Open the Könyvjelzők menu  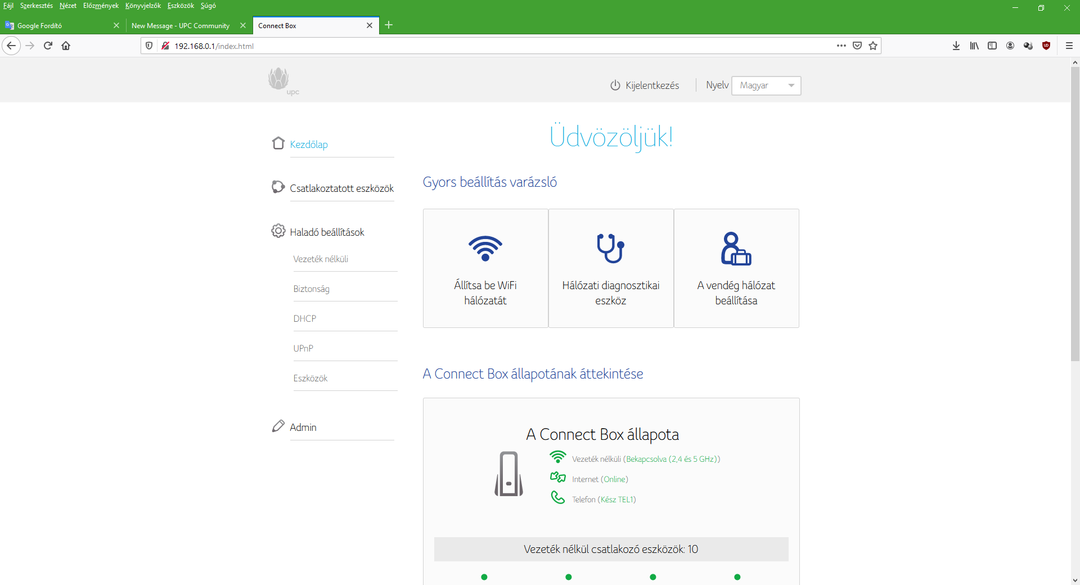[143, 6]
